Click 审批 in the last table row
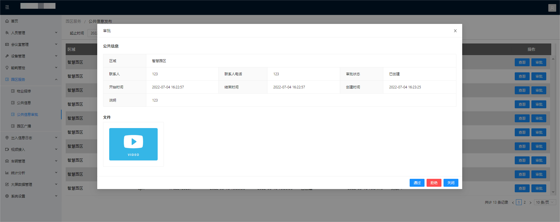The width and height of the screenshot is (560, 222). coord(539,188)
